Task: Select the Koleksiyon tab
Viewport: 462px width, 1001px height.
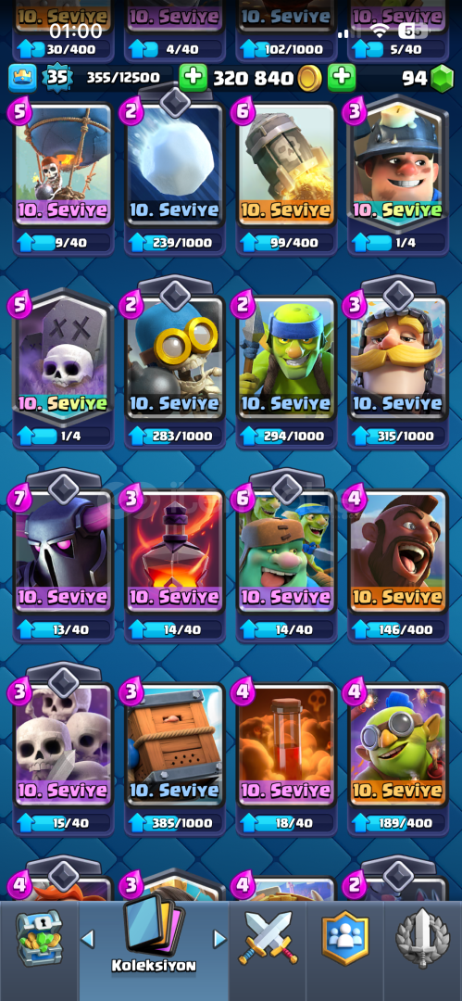Action: 154,937
